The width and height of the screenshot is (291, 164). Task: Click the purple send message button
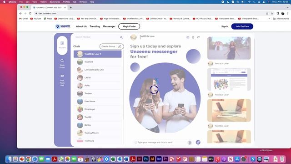click(x=198, y=142)
